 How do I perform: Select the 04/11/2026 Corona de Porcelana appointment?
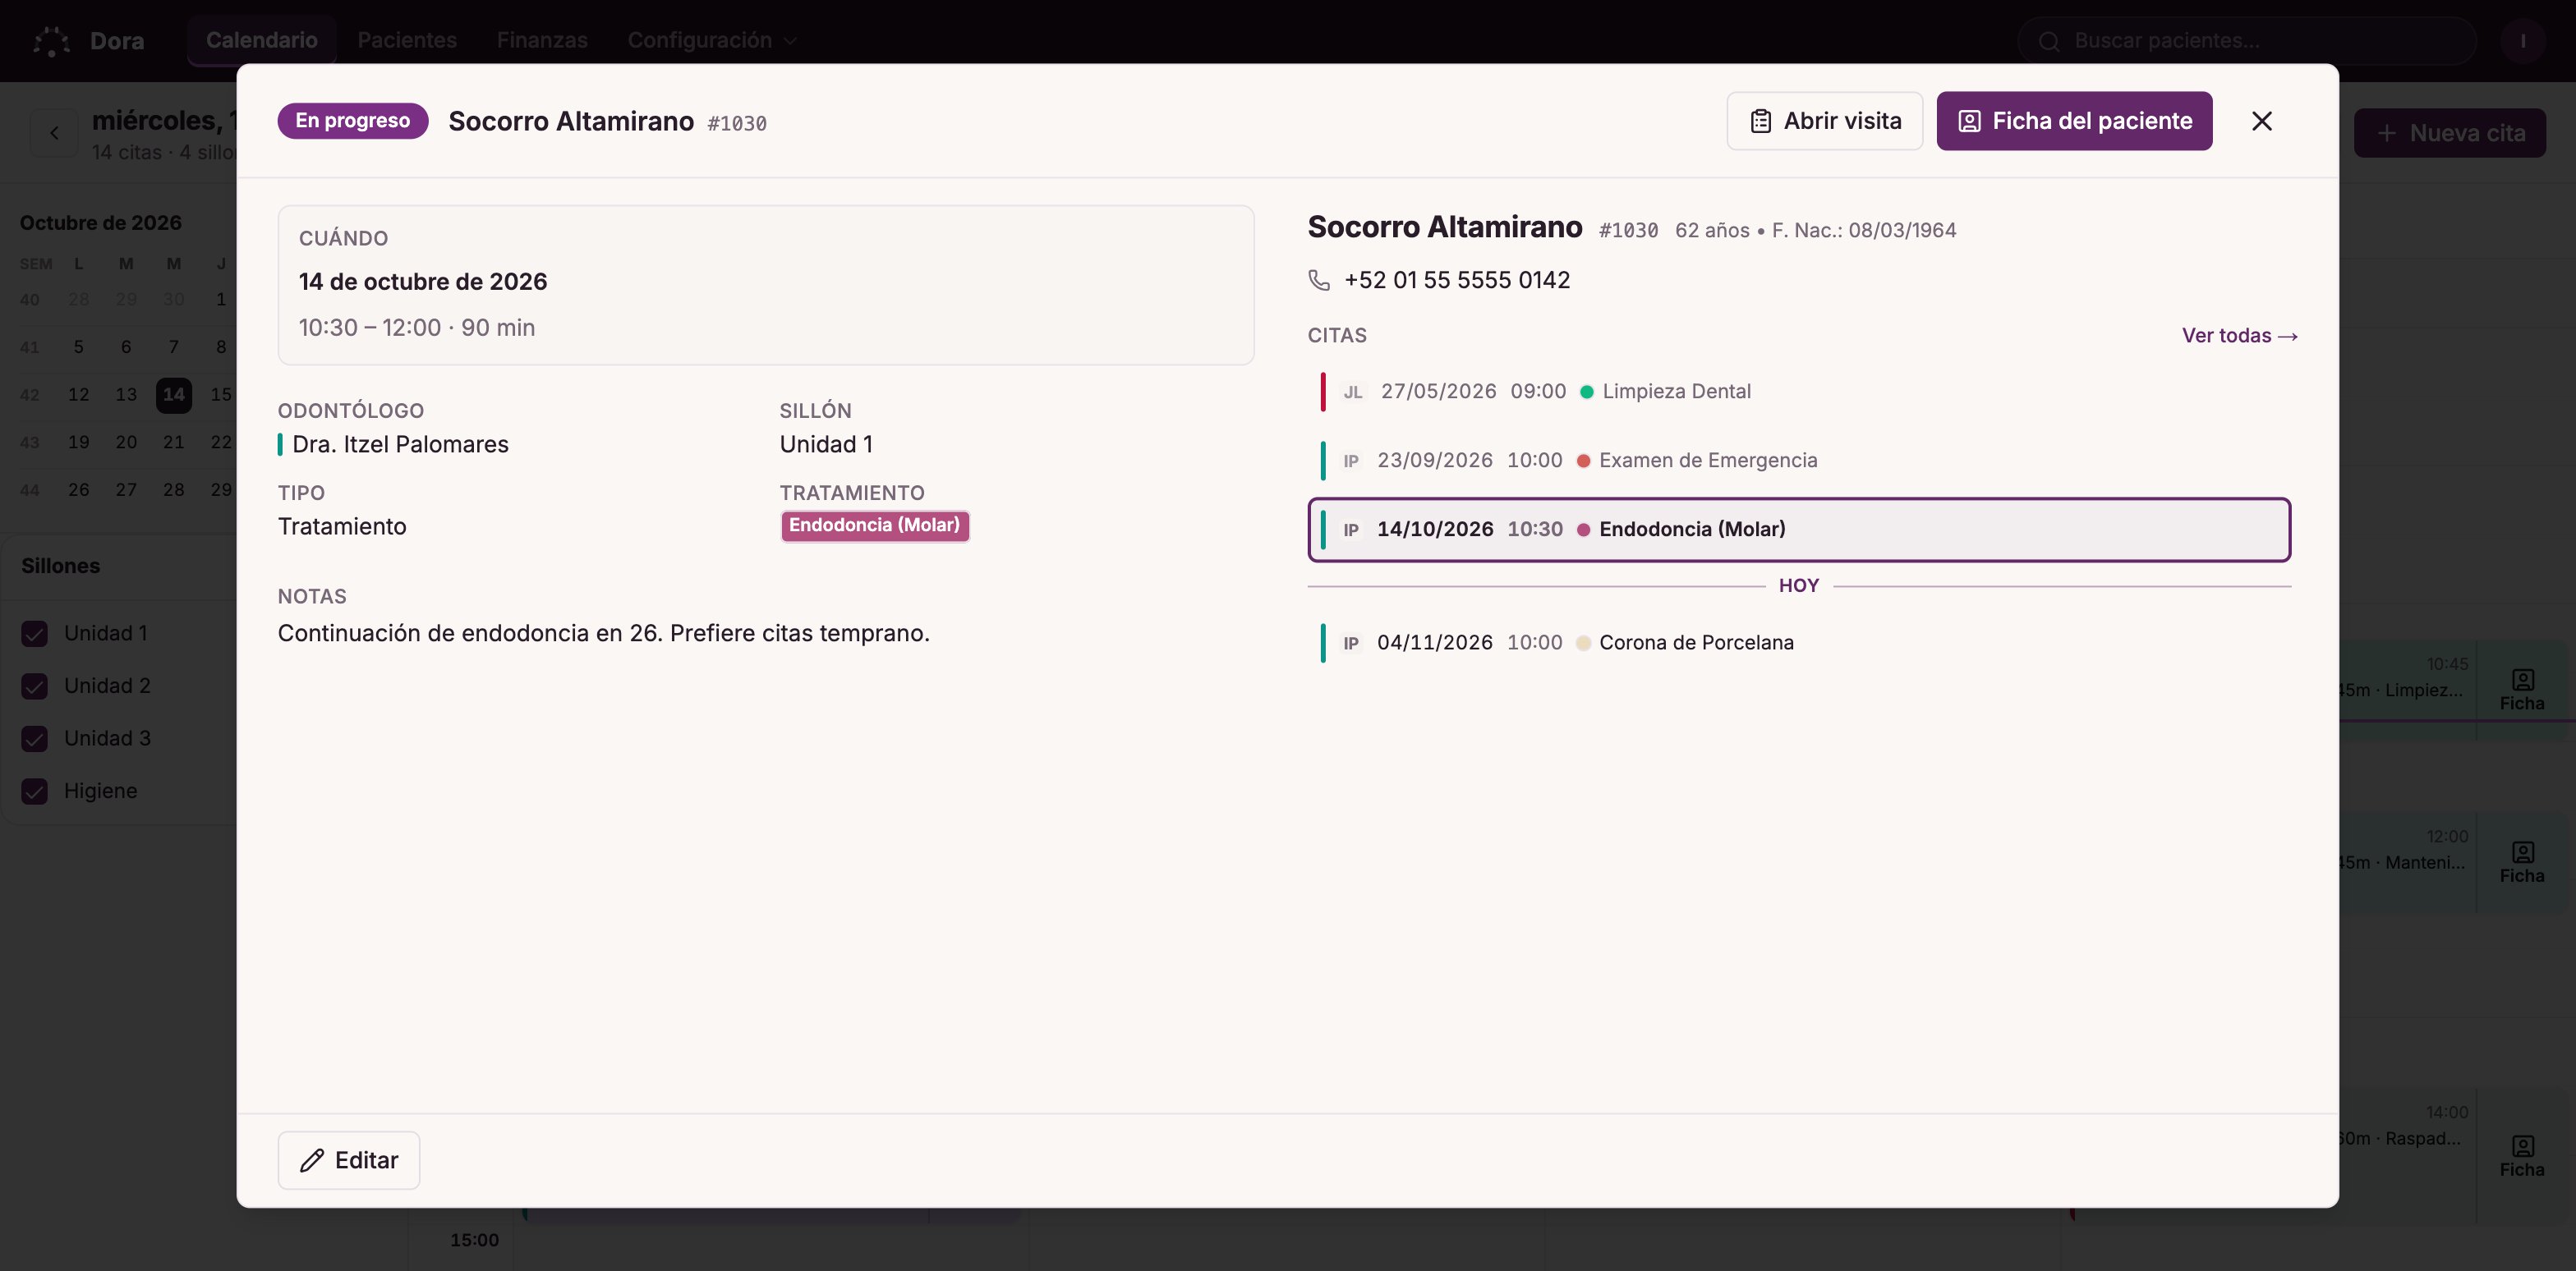(1799, 643)
